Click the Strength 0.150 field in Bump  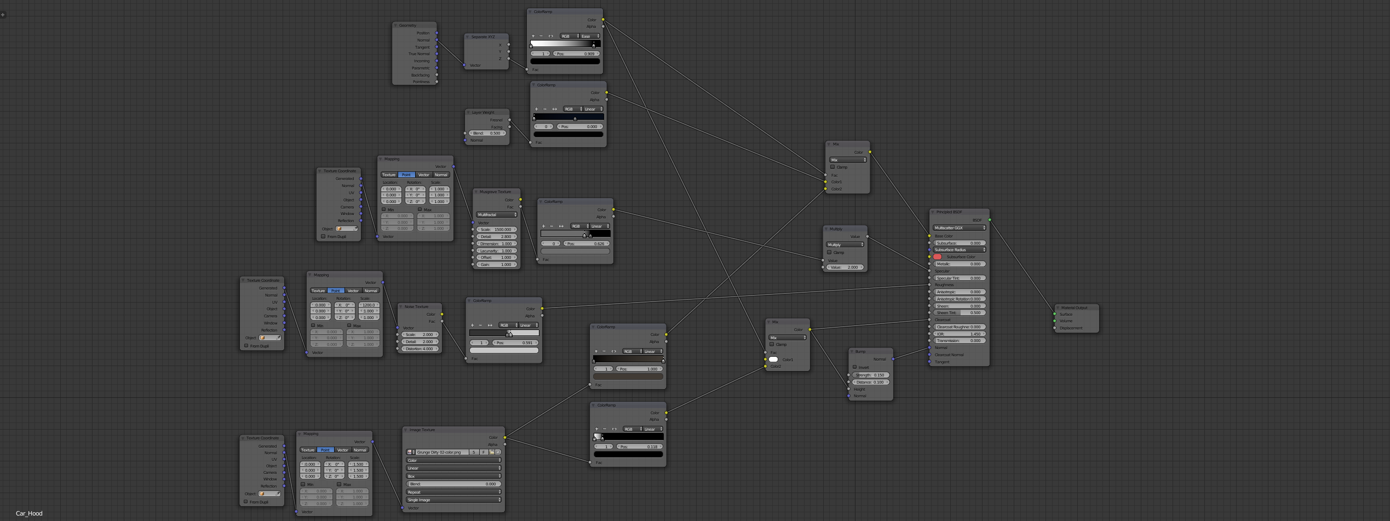(871, 375)
